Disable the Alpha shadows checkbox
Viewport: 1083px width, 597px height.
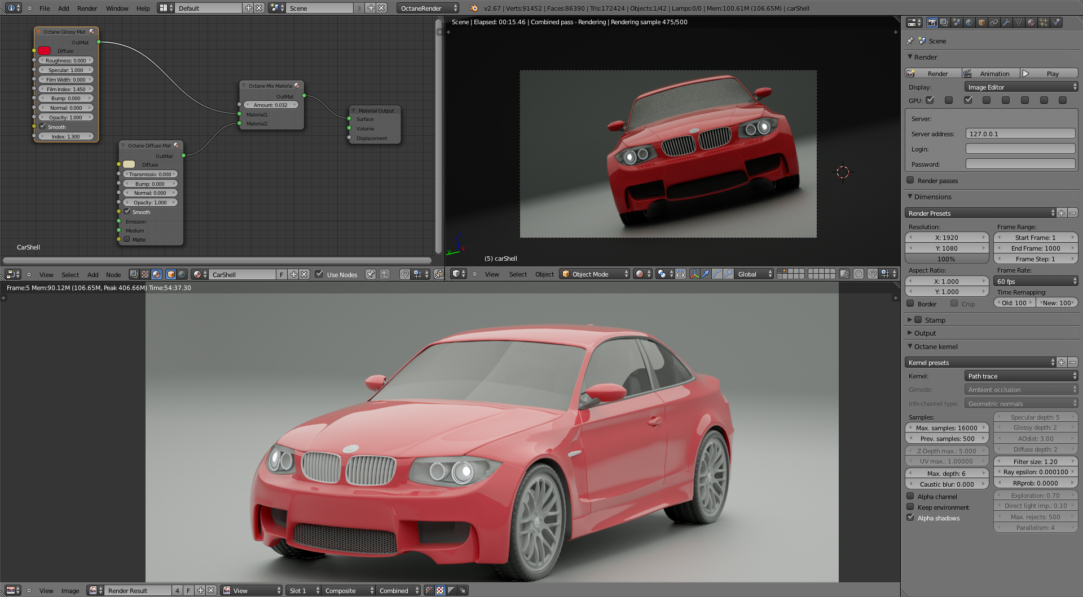coord(910,518)
